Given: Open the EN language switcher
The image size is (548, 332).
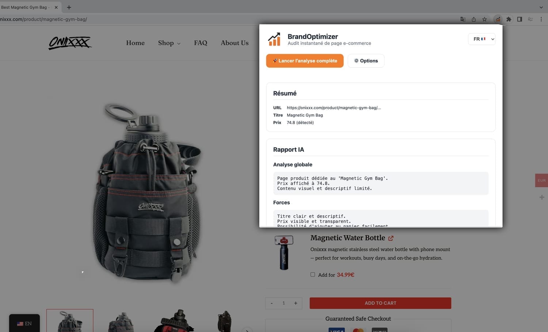Looking at the screenshot, I should tap(24, 324).
